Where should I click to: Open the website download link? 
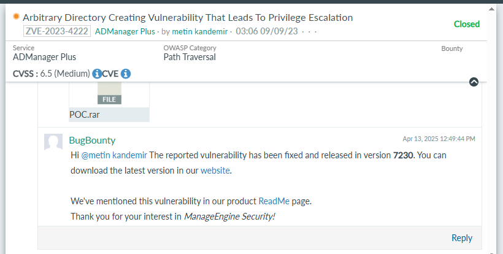[215, 170]
